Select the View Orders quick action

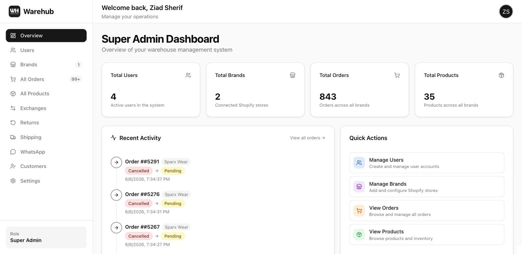(427, 211)
